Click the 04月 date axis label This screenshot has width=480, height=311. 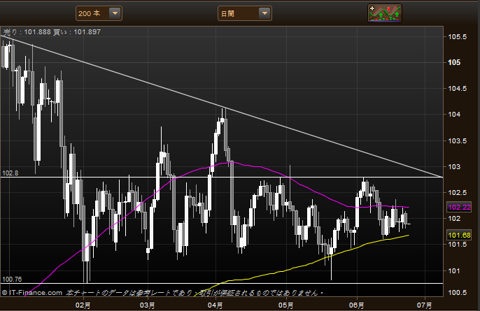216,305
